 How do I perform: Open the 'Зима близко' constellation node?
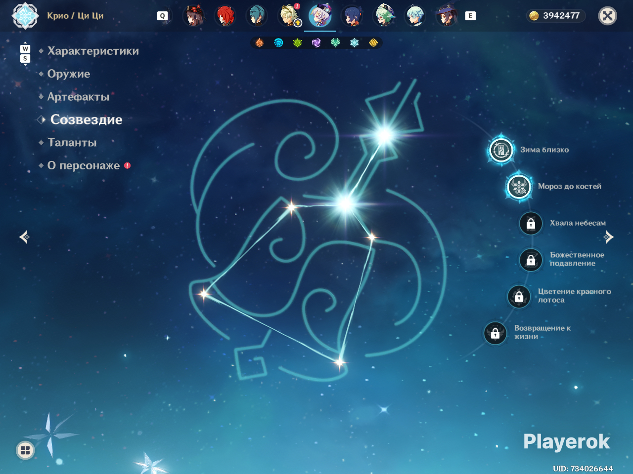pyautogui.click(x=501, y=150)
